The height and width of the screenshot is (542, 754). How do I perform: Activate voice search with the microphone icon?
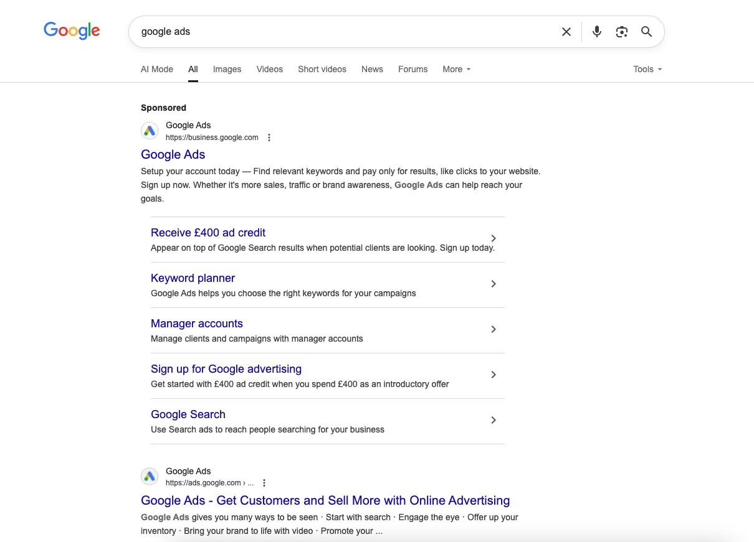pyautogui.click(x=596, y=31)
